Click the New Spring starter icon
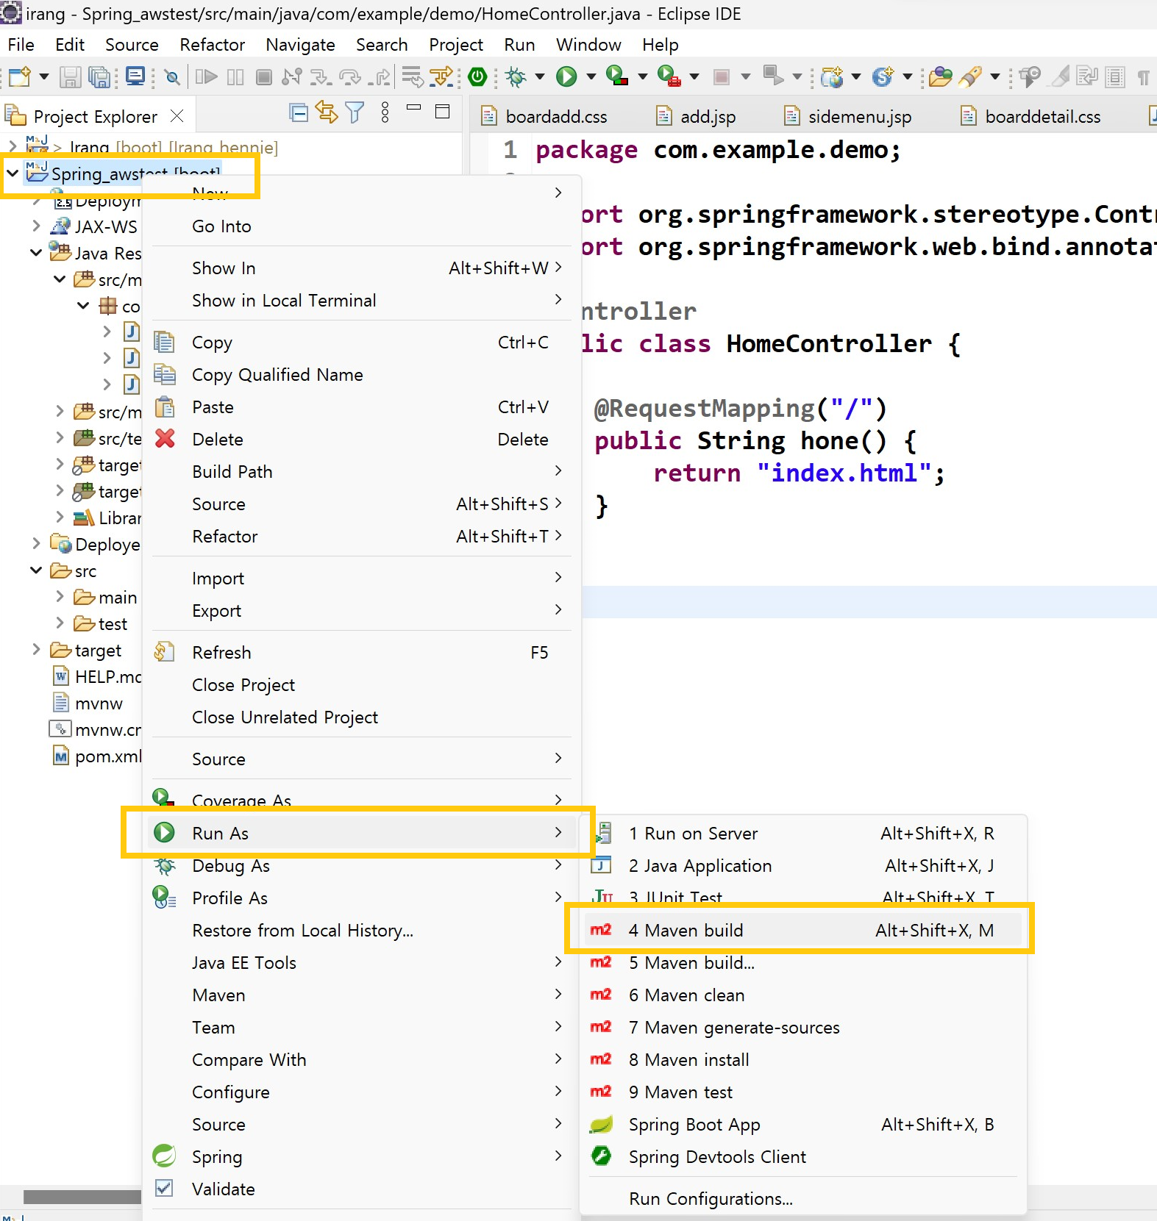 [x=883, y=76]
